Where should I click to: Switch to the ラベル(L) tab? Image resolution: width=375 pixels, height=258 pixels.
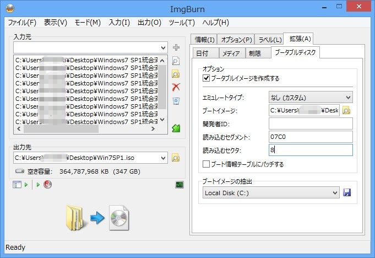pos(270,40)
